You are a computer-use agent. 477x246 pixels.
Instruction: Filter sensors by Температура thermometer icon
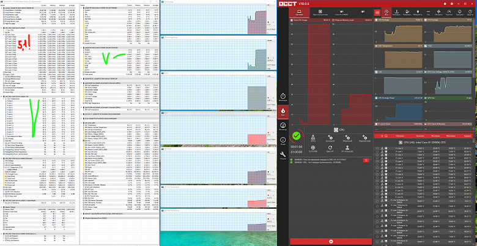[398, 13]
